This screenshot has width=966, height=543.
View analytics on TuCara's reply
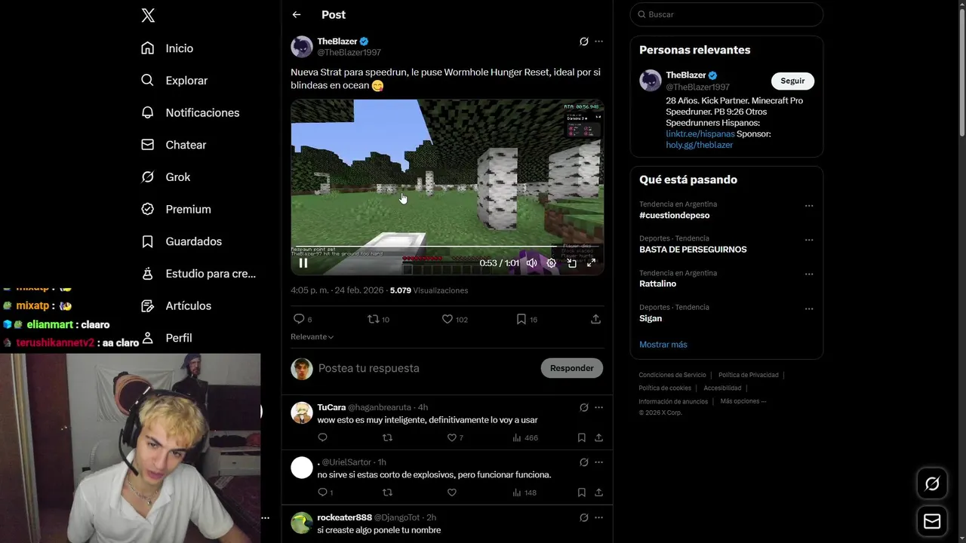(x=525, y=437)
